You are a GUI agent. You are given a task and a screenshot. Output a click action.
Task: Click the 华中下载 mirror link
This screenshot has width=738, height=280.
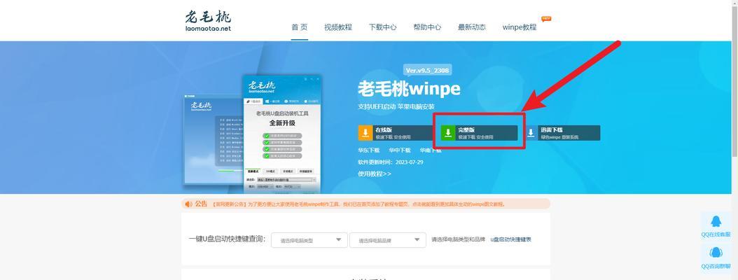click(x=400, y=150)
